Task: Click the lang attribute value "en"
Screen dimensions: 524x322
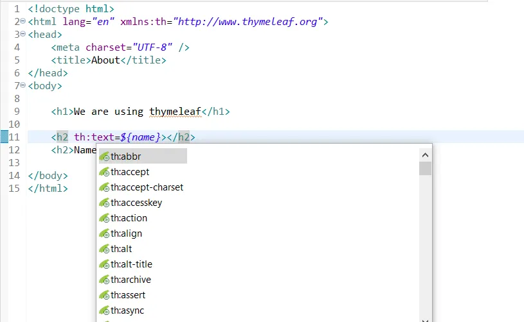Action: pyautogui.click(x=103, y=22)
